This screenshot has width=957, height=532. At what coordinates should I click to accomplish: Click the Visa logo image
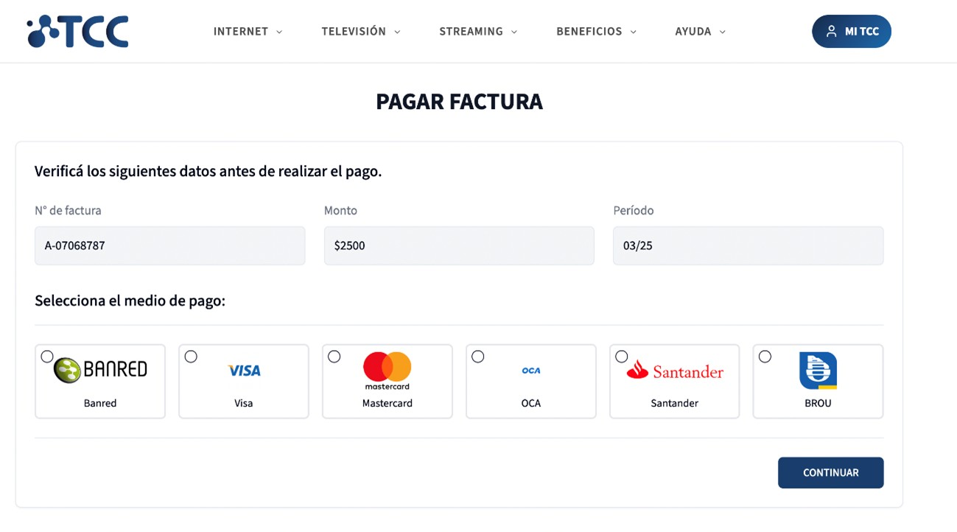244,371
